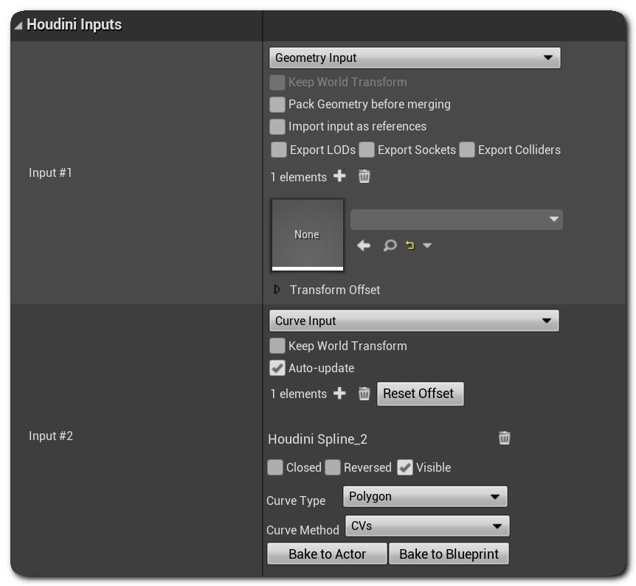
Task: Toggle Import input as references
Action: click(277, 126)
